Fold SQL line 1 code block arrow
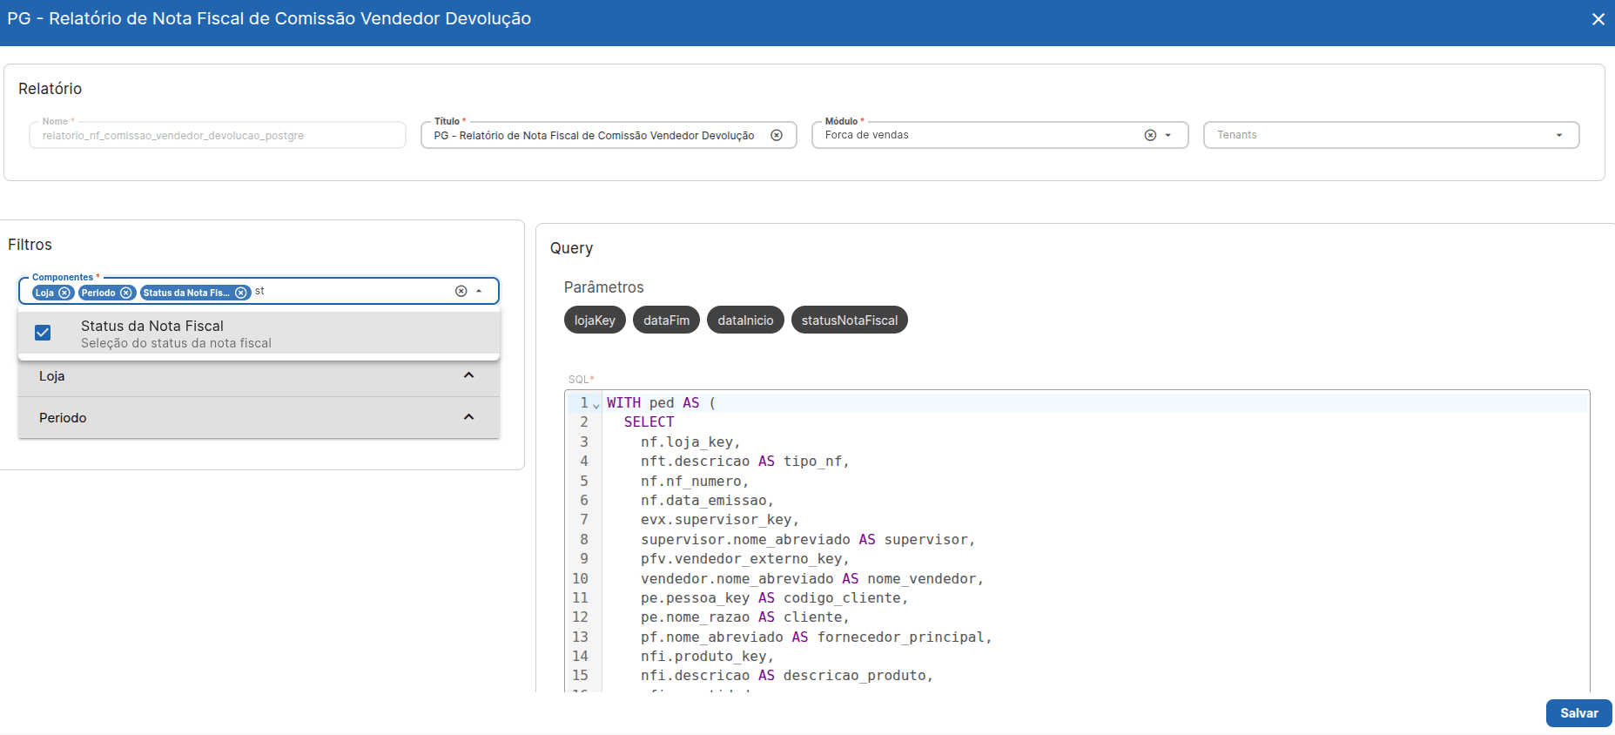 click(x=596, y=405)
